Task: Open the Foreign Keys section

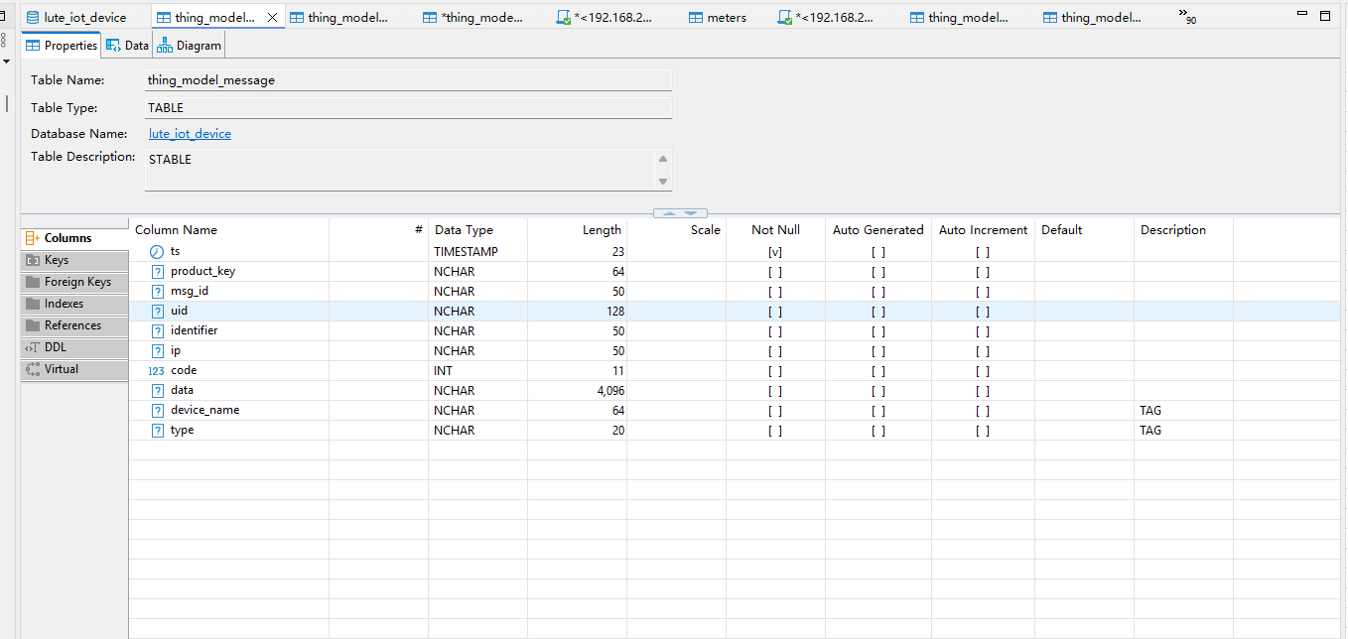Action: pyautogui.click(x=76, y=282)
